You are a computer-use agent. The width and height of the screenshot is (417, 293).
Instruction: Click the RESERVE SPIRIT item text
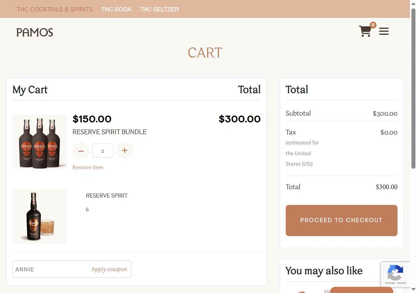(x=107, y=196)
